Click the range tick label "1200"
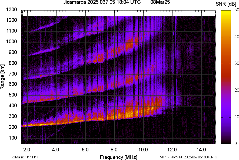239x160 pixels. click(x=11, y=20)
